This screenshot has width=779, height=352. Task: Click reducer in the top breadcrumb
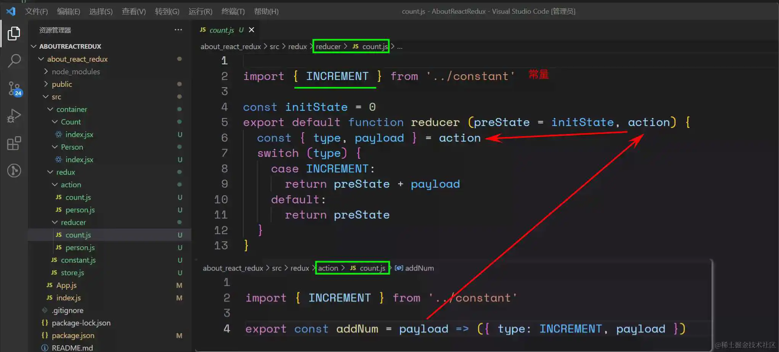pyautogui.click(x=328, y=46)
